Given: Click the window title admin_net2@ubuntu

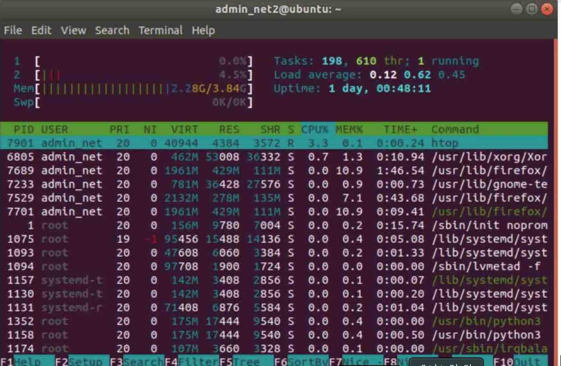Looking at the screenshot, I should click(278, 9).
